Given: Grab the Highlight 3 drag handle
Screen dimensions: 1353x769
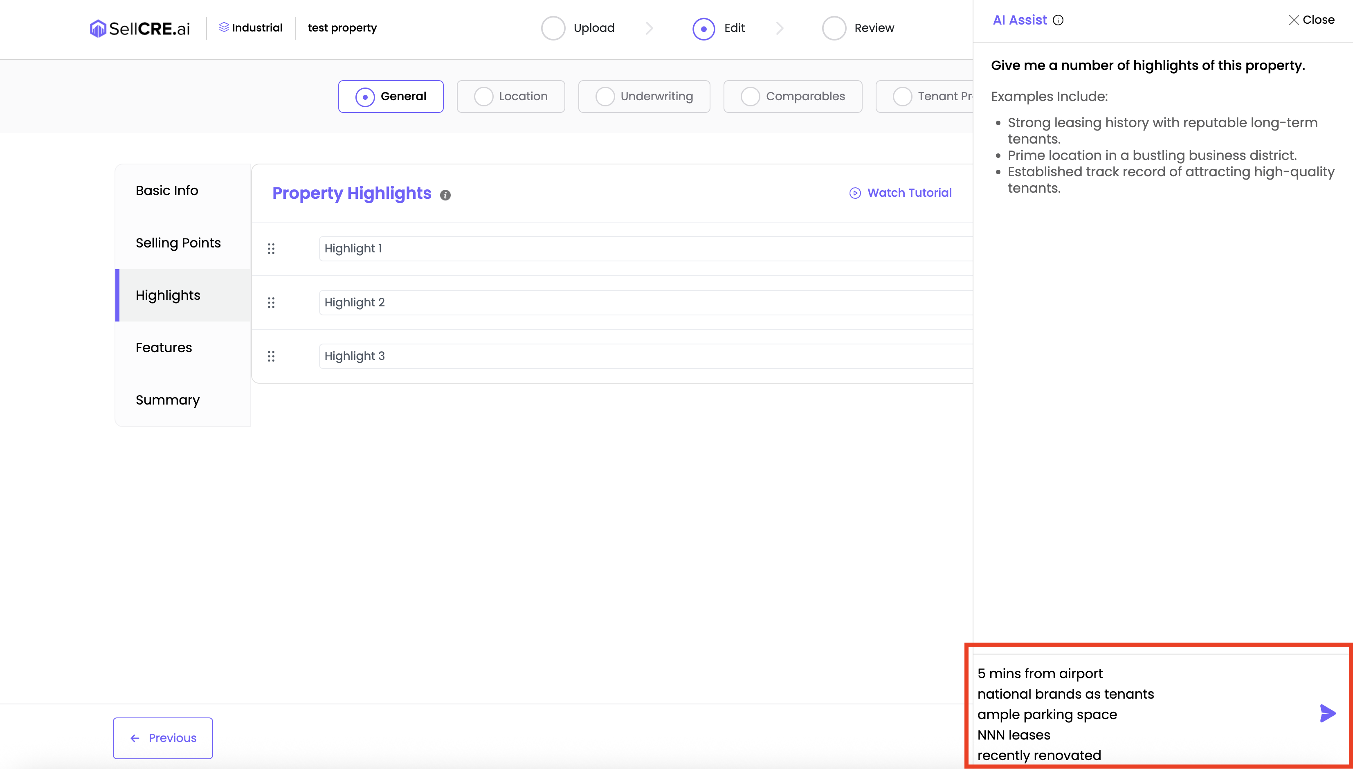Looking at the screenshot, I should tap(271, 357).
